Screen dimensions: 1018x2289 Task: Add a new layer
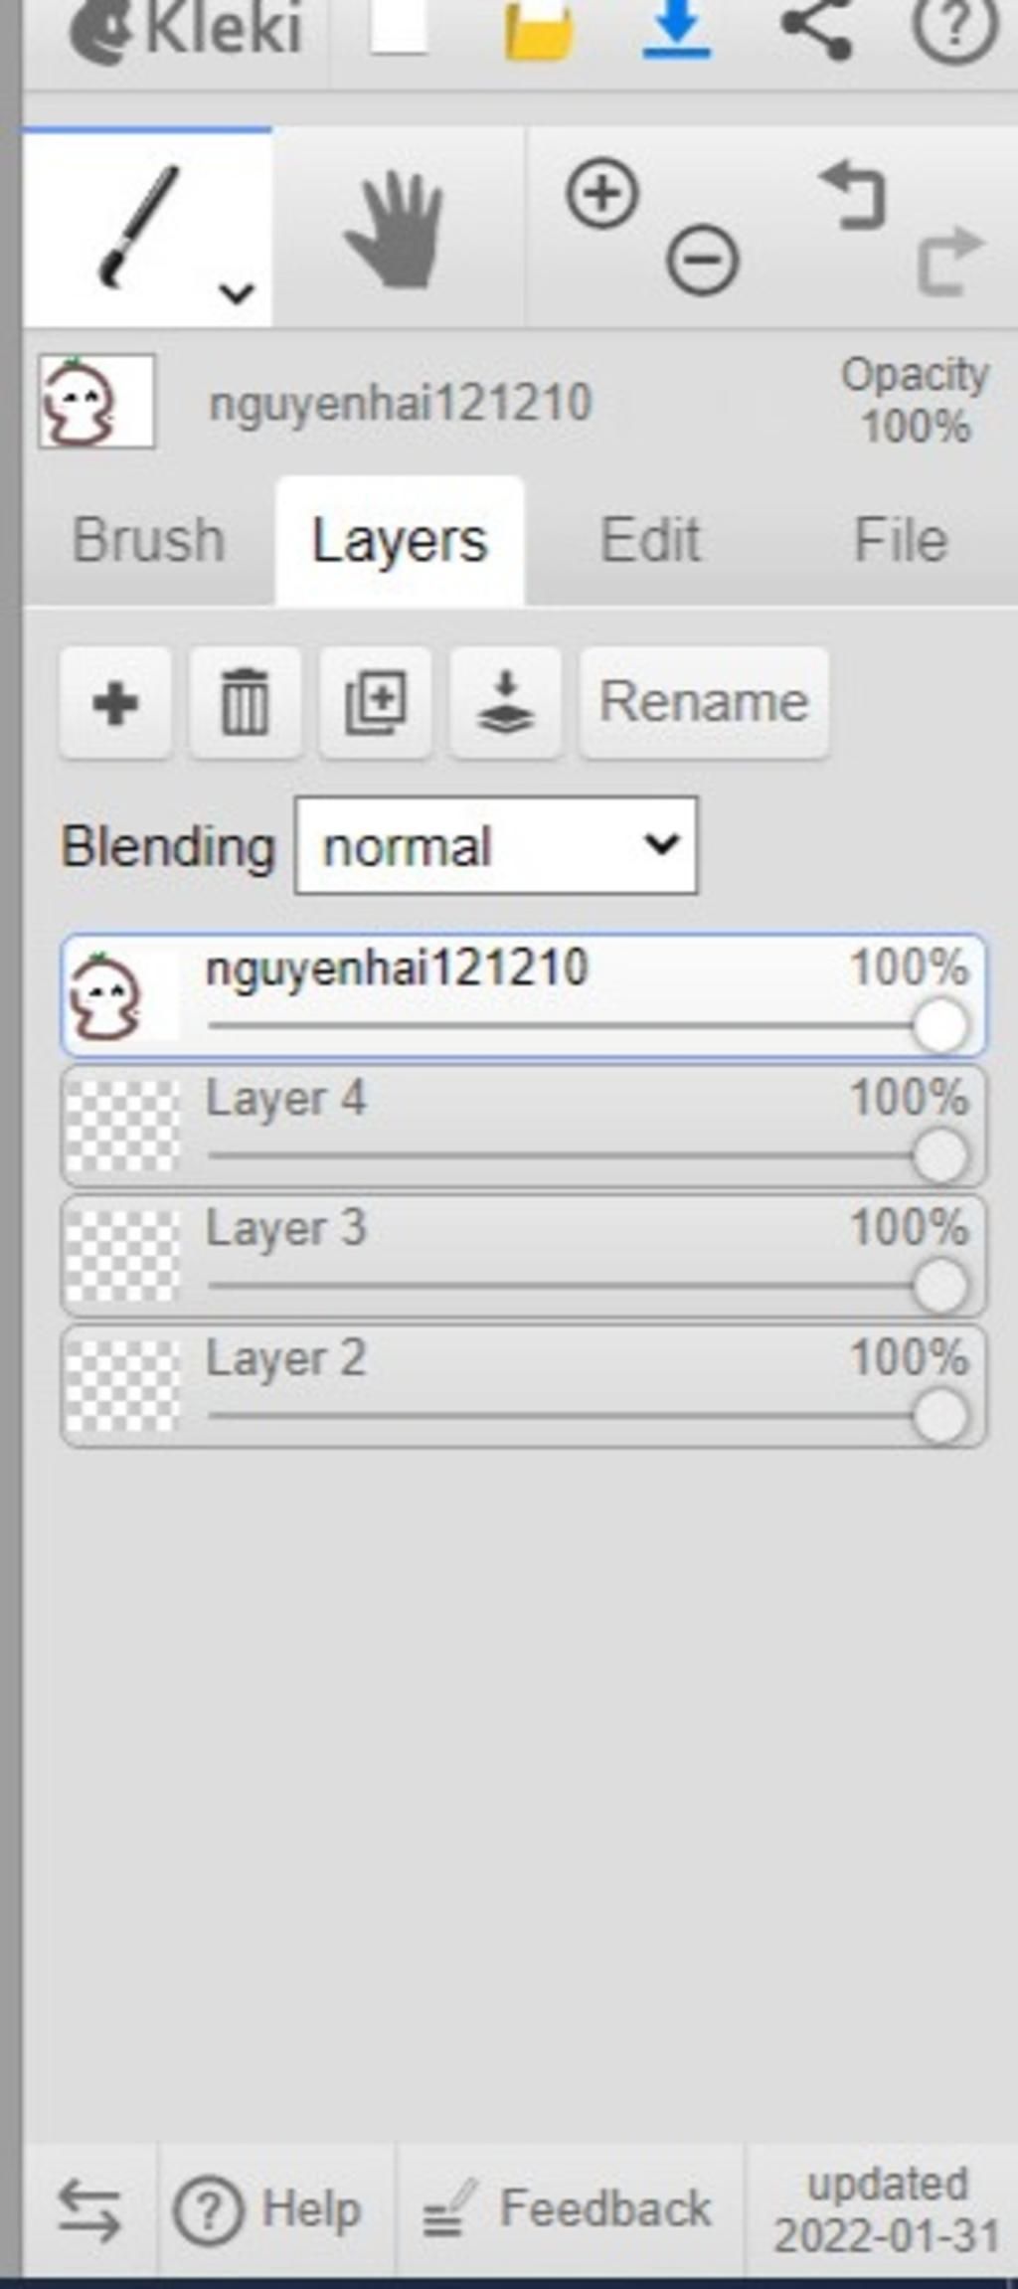point(115,703)
